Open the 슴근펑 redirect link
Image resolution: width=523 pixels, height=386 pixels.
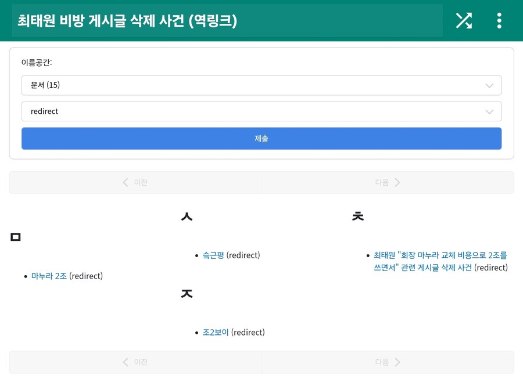click(x=214, y=255)
